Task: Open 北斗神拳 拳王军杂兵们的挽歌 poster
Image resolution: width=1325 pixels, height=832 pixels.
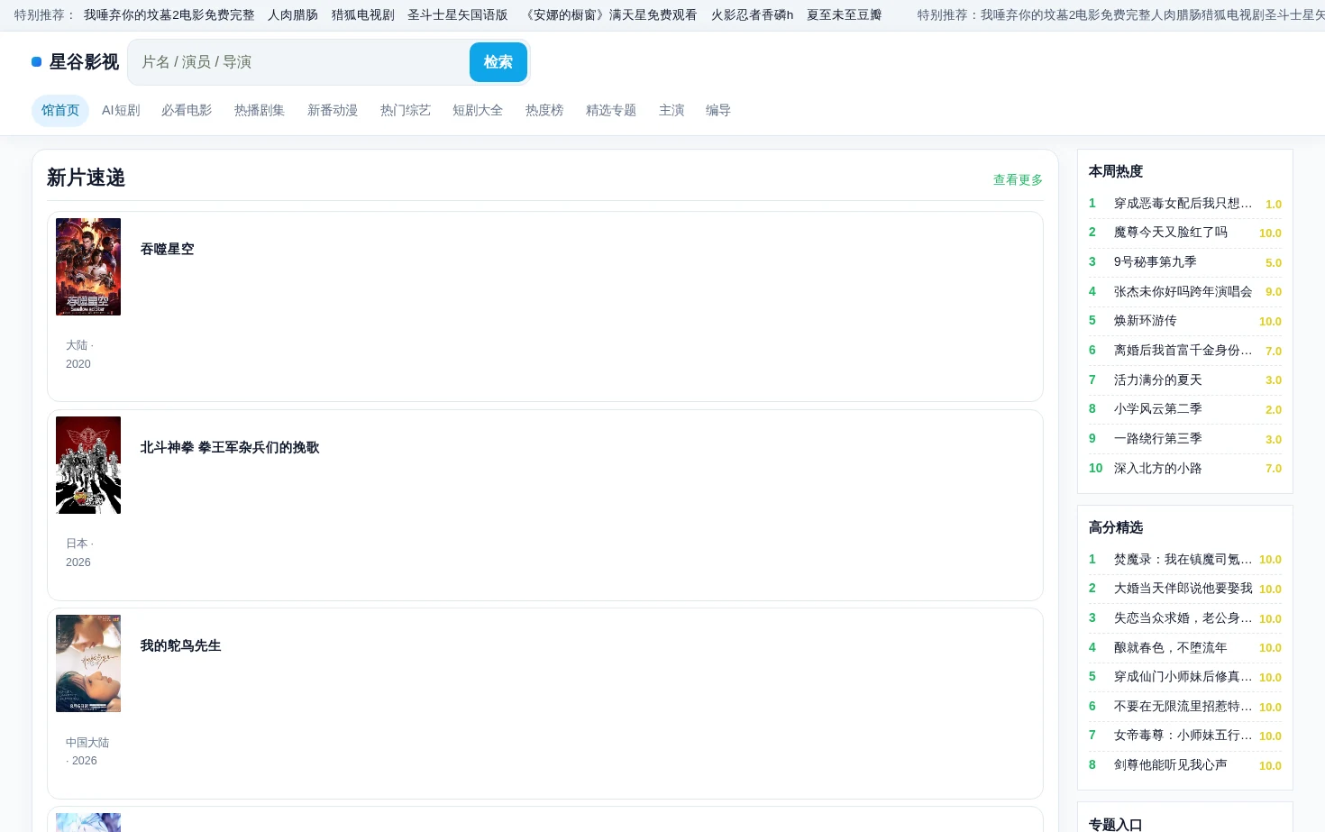Action: point(88,465)
